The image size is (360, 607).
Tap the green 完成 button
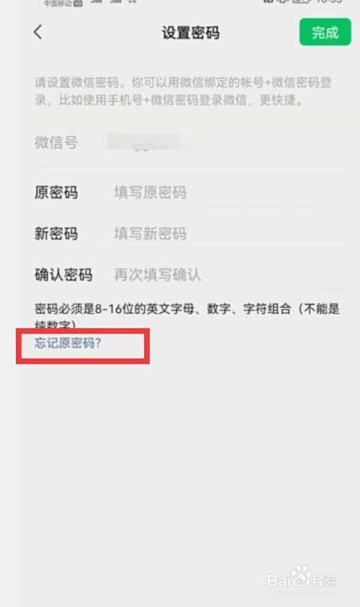pos(325,33)
